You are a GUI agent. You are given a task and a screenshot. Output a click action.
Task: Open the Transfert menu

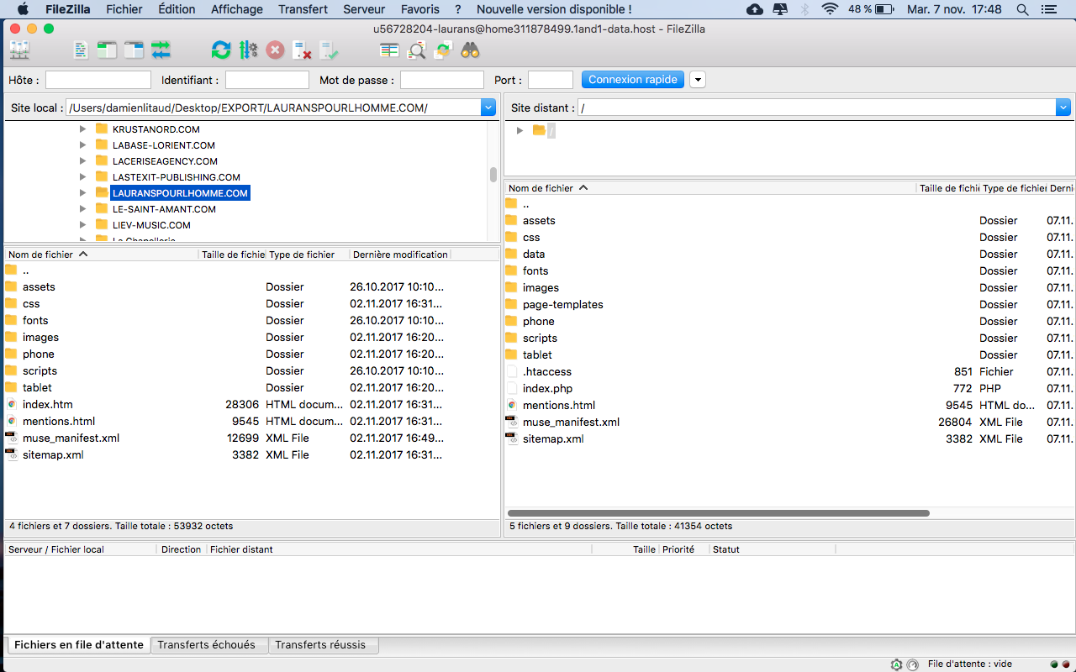pos(303,9)
